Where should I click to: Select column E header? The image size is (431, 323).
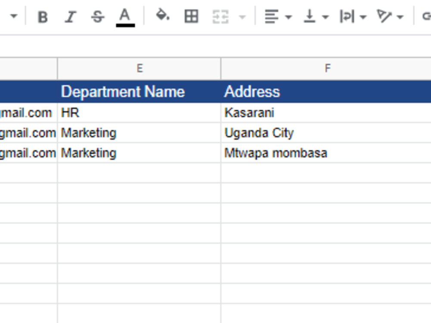tap(139, 68)
